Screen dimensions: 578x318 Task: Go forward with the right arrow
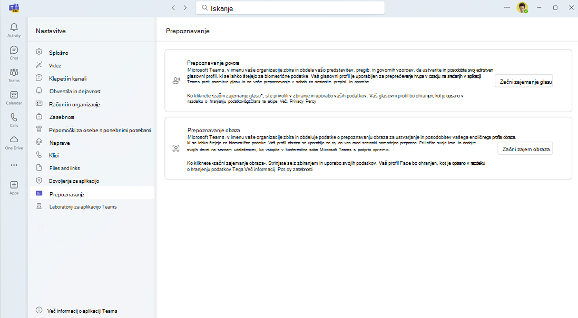[185, 8]
